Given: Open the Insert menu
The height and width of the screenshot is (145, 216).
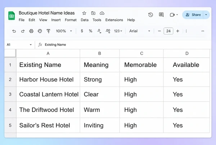Looking at the screenshot, I should click(x=56, y=20).
